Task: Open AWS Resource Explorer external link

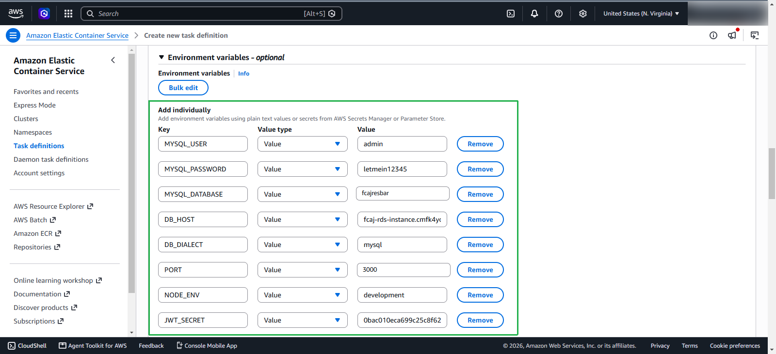Action: [53, 206]
